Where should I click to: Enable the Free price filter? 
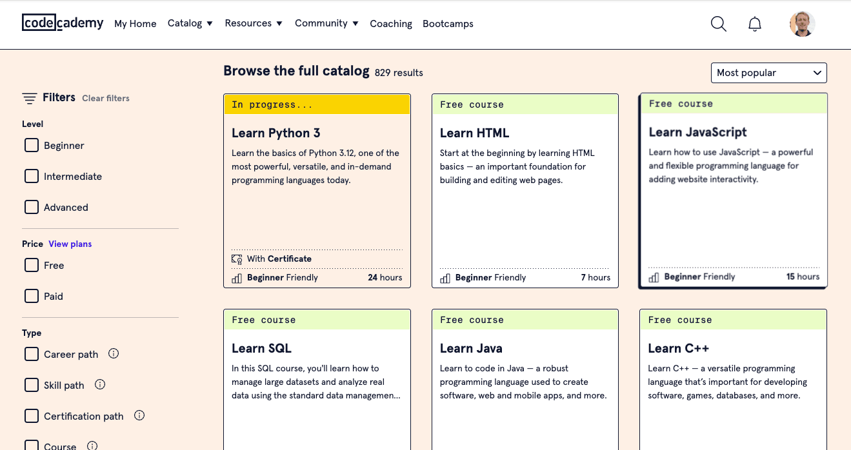32,265
